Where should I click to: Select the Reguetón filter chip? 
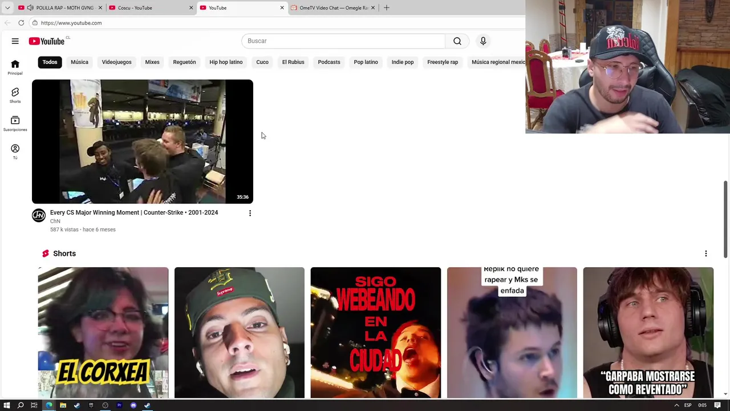(184, 62)
